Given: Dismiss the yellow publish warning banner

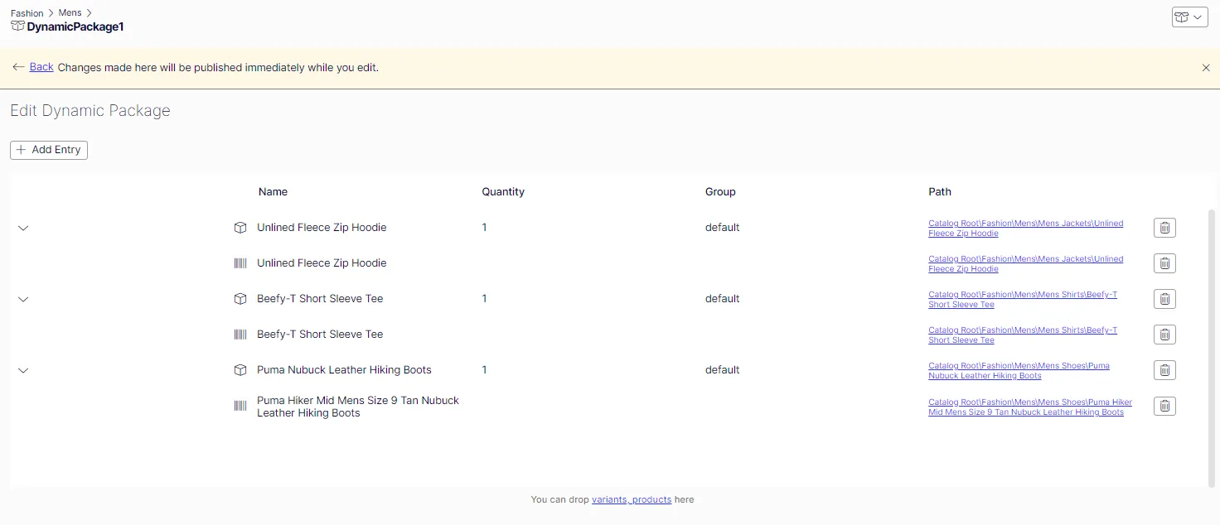Looking at the screenshot, I should 1206,68.
